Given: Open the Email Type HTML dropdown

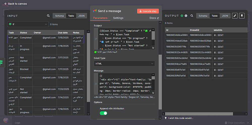Looking at the screenshot, I should [124, 64].
